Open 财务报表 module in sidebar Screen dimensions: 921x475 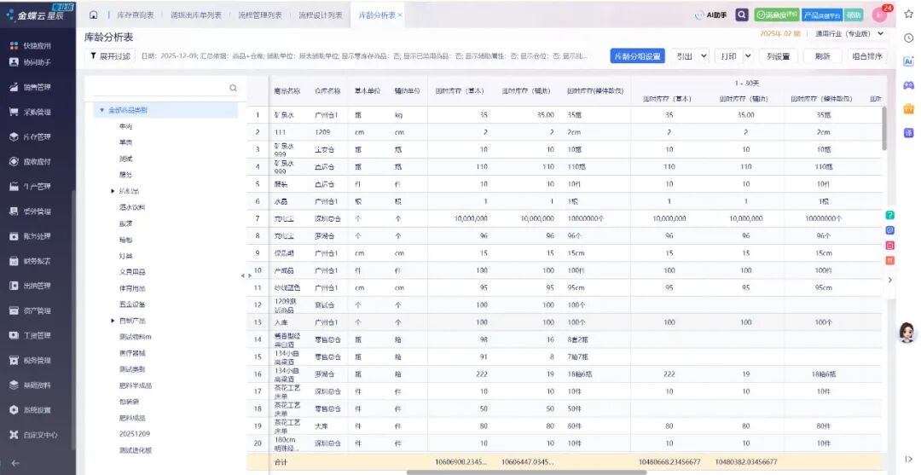[32, 261]
